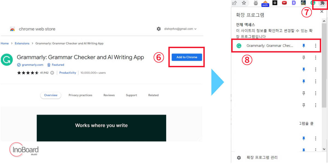Click the 10,000,000+ users text
Screen dimensions: 328x164
(93, 73)
